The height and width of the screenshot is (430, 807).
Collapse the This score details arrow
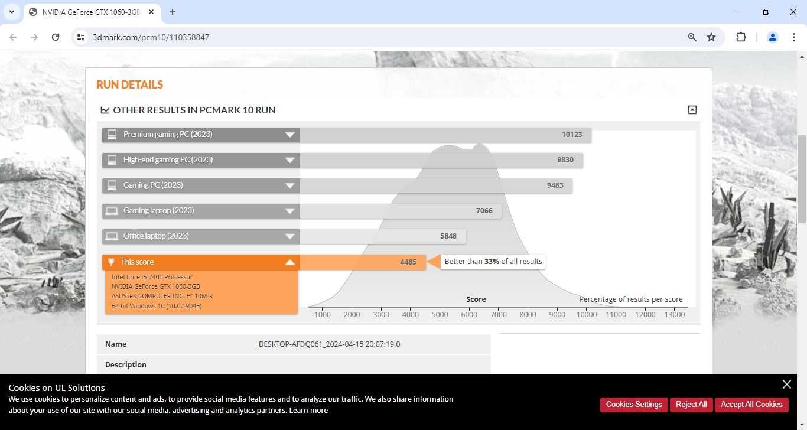[290, 262]
